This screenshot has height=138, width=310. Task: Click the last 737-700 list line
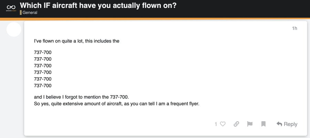click(43, 85)
